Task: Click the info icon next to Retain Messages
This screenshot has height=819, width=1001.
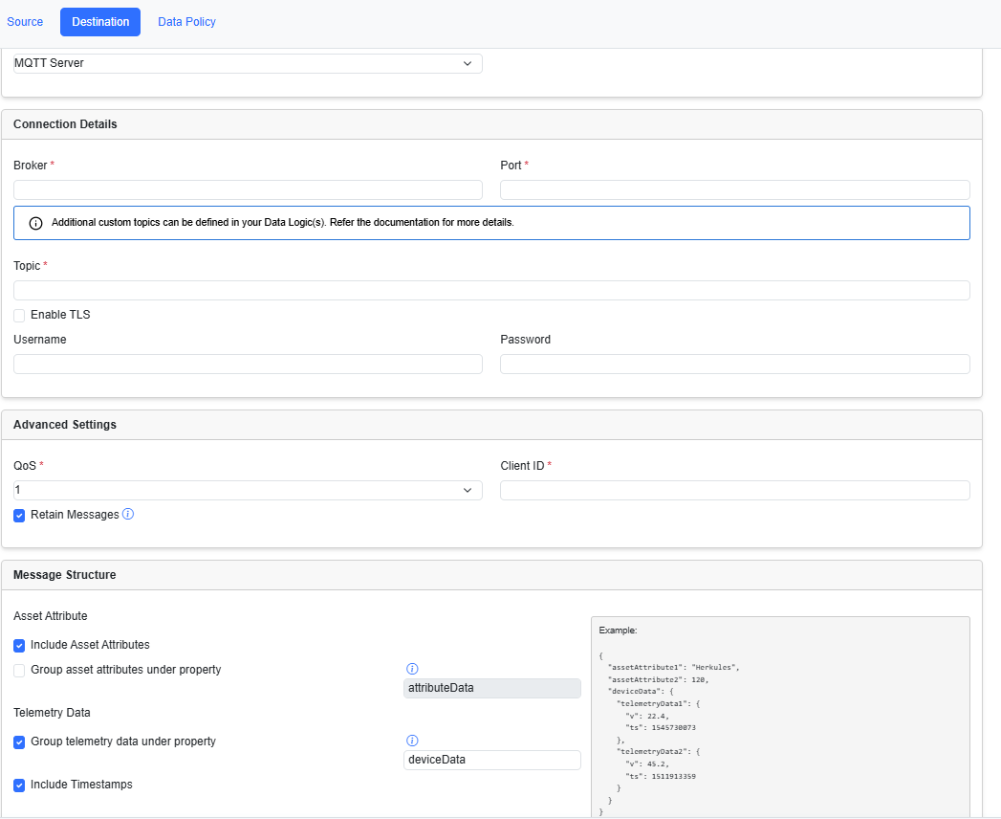Action: 128,514
